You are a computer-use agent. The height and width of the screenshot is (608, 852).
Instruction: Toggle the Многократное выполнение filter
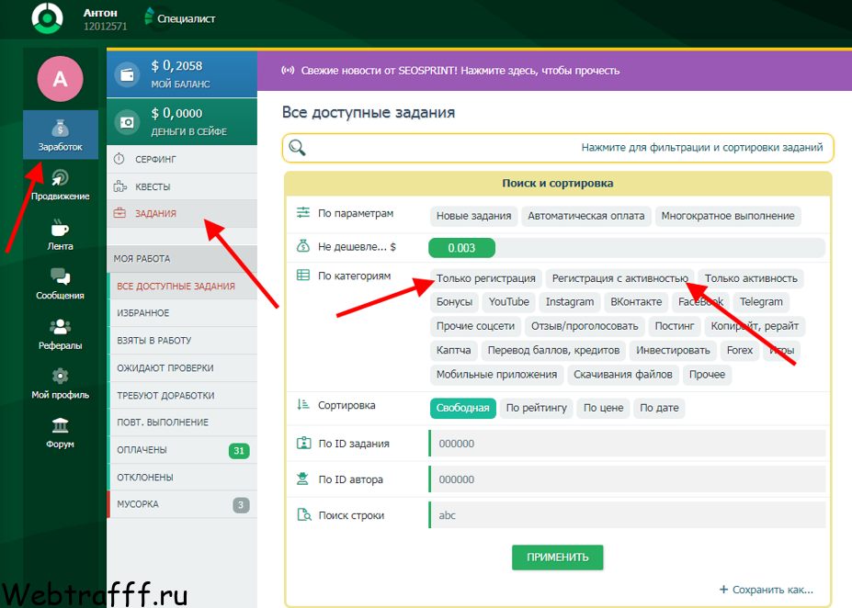[x=728, y=216]
